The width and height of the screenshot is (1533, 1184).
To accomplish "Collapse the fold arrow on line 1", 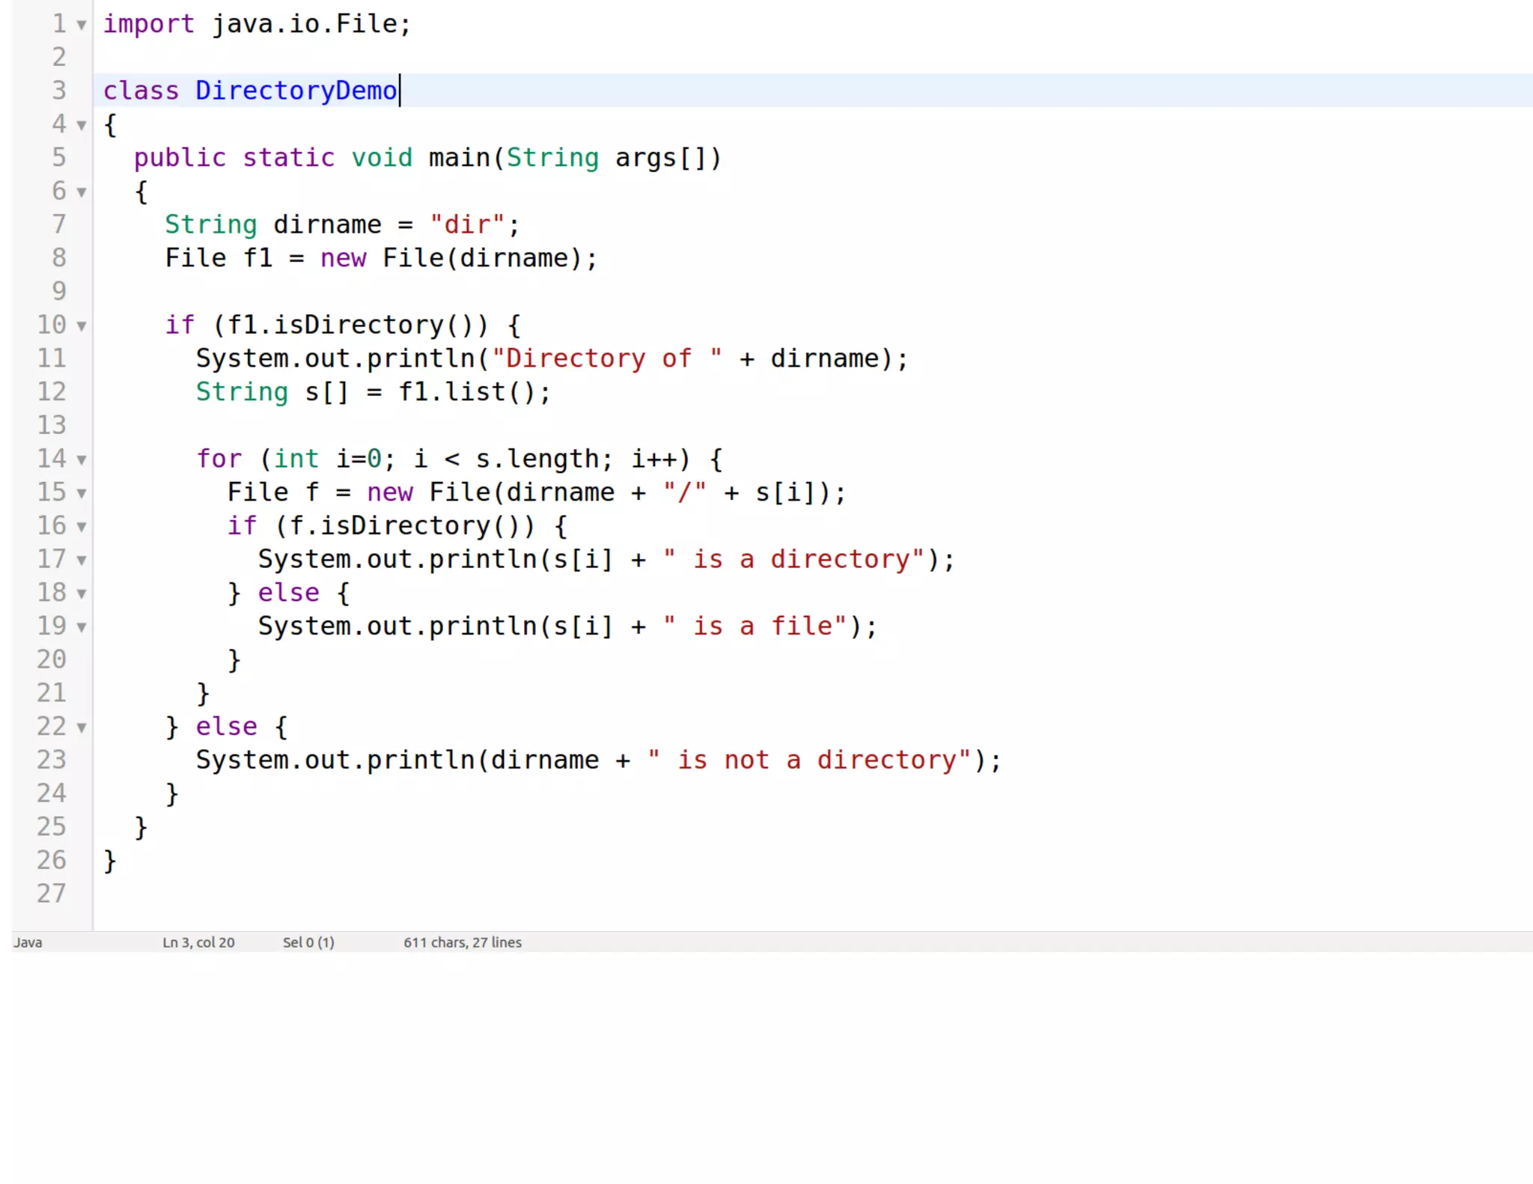I will pos(81,25).
